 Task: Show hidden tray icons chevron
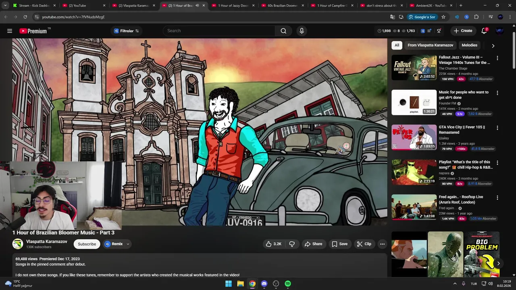pos(455,284)
